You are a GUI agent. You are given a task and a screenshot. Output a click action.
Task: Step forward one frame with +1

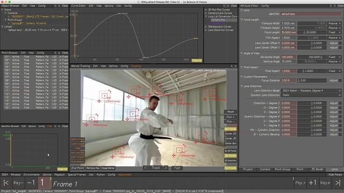pyautogui.click(x=312, y=183)
